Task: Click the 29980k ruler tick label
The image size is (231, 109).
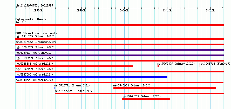Action: [x=38, y=10]
